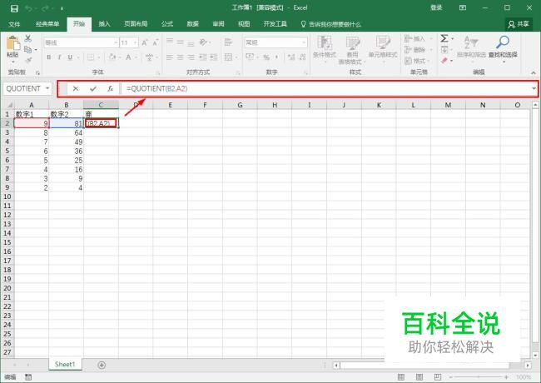Open the 页面布局 Page Layout tab
This screenshot has width=541, height=383.
tap(136, 24)
